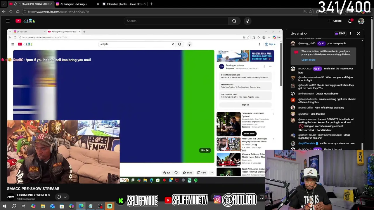
Task: Close the BotRix Interaction tab
Action: [x=144, y=4]
